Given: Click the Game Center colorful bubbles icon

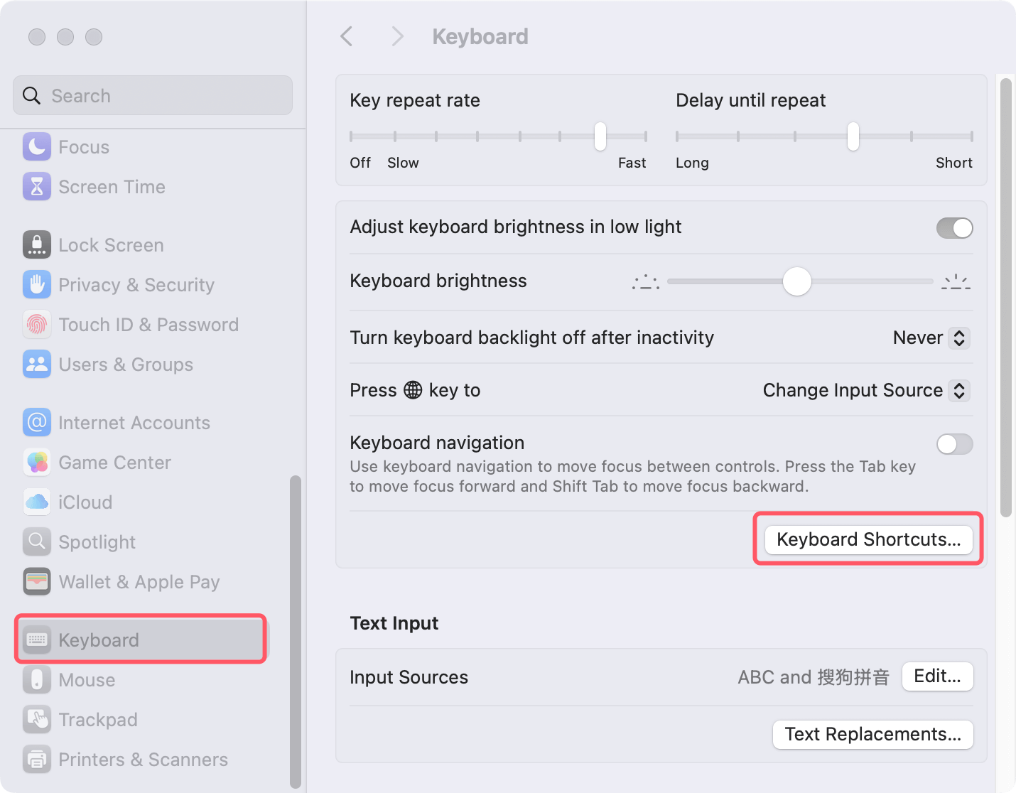Looking at the screenshot, I should pyautogui.click(x=37, y=462).
